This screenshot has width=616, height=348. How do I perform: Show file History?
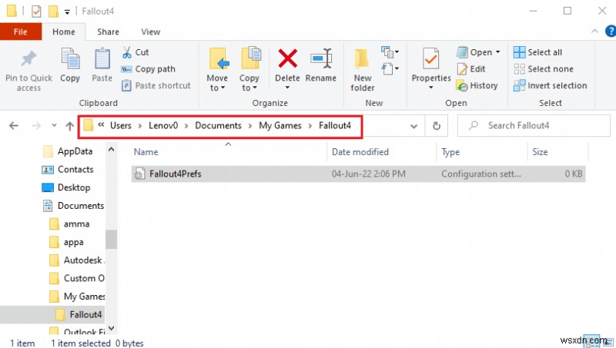(477, 85)
